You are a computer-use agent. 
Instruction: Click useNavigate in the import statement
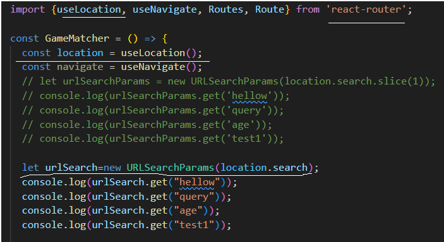point(164,10)
